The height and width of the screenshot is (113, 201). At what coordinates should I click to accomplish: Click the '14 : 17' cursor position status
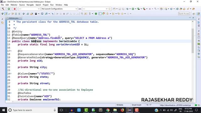pos(149,105)
